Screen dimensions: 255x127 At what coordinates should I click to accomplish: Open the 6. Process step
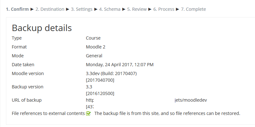[x=164, y=9]
